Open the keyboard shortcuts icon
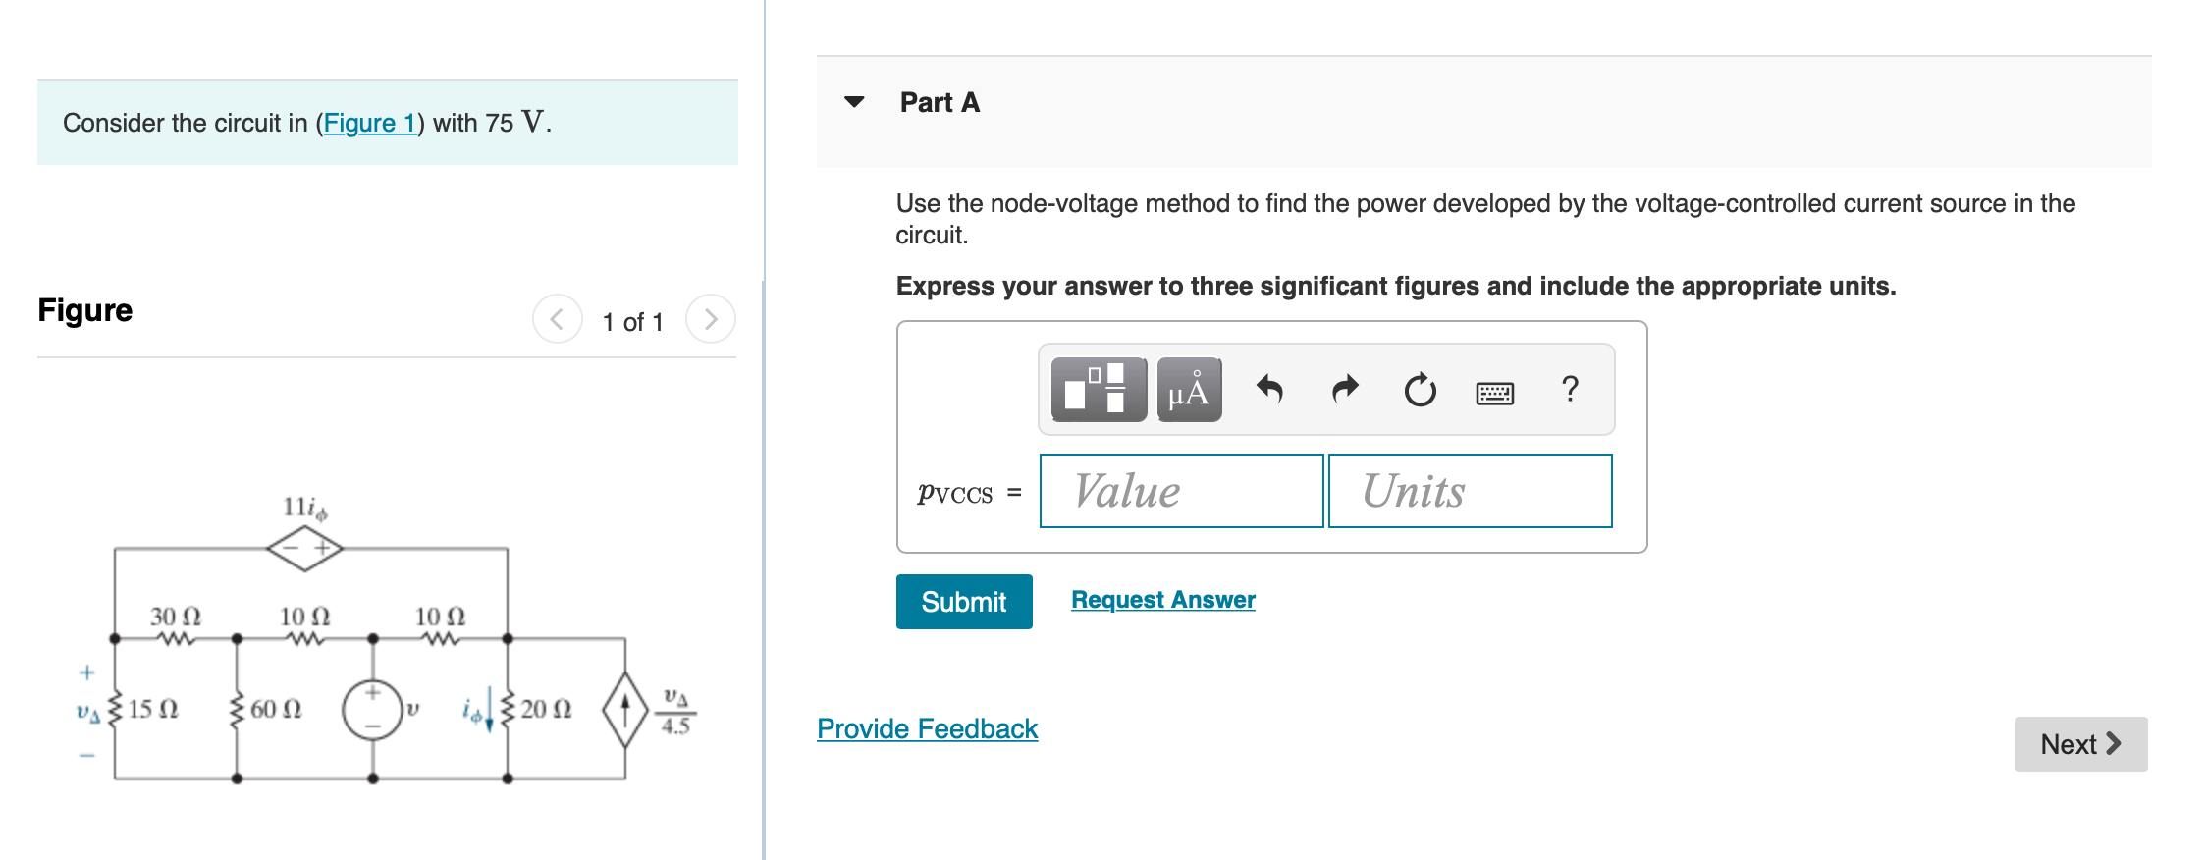 pos(1495,392)
